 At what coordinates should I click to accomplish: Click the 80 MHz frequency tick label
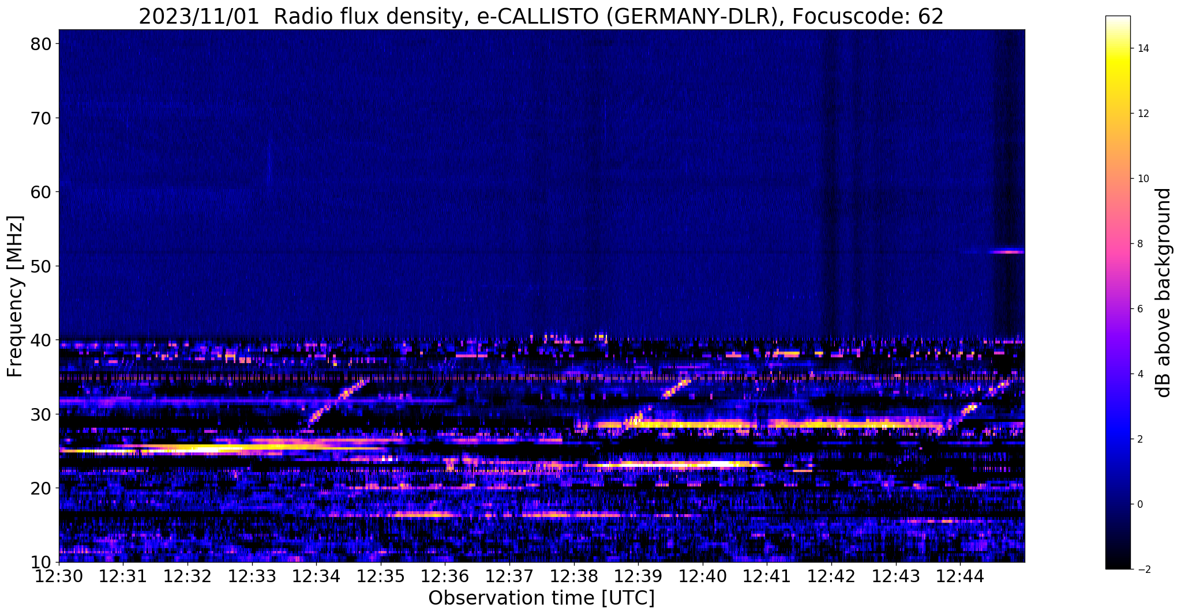[x=40, y=44]
